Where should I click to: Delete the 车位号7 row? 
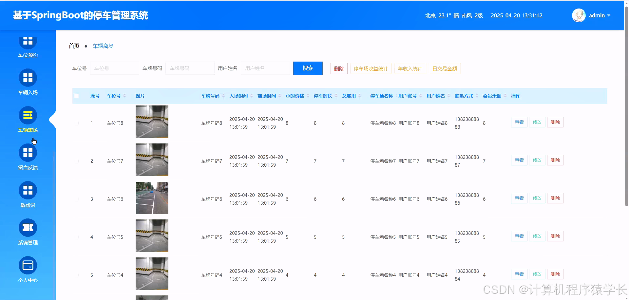click(555, 160)
